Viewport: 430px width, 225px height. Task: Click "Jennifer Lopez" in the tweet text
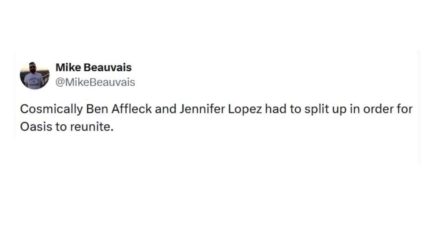215,109
